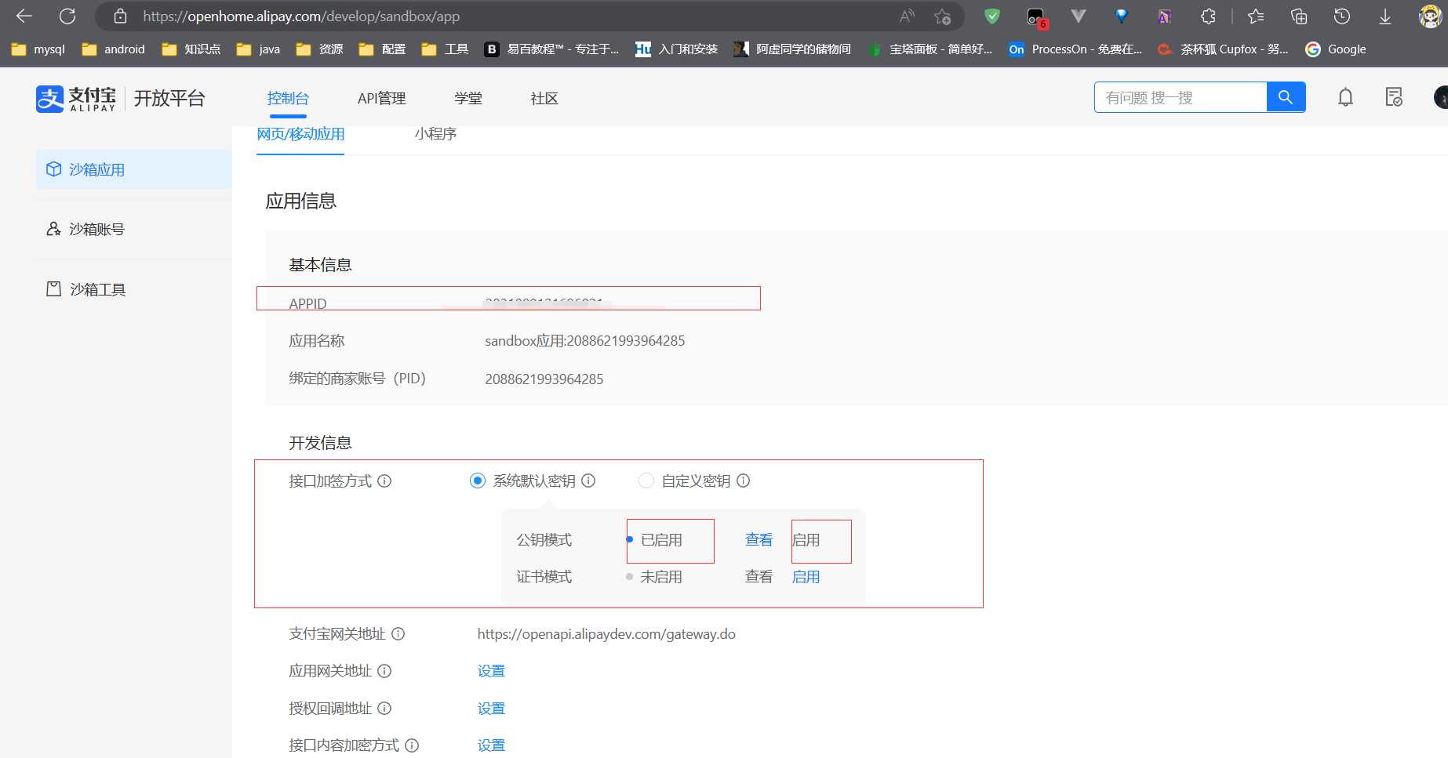Select the 系统默认密钥 radio option

point(478,481)
